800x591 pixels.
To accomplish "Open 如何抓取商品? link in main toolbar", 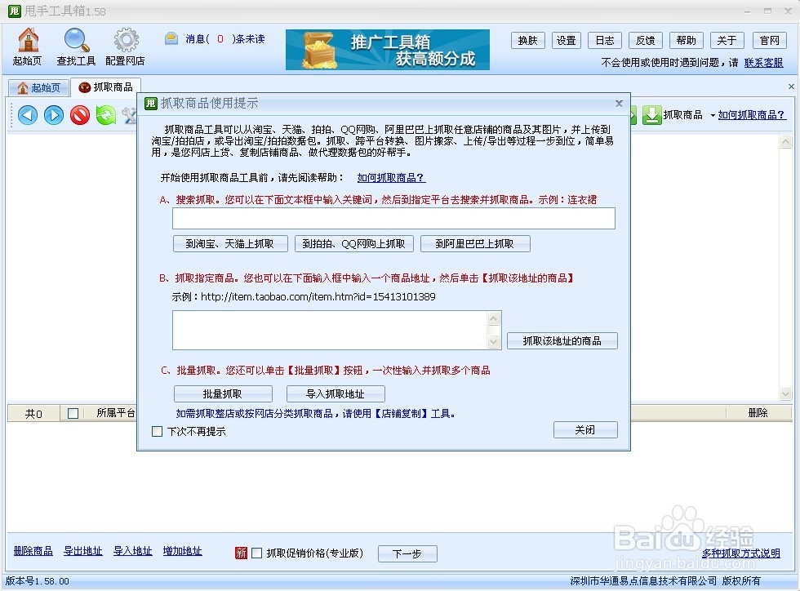I will pos(752,115).
